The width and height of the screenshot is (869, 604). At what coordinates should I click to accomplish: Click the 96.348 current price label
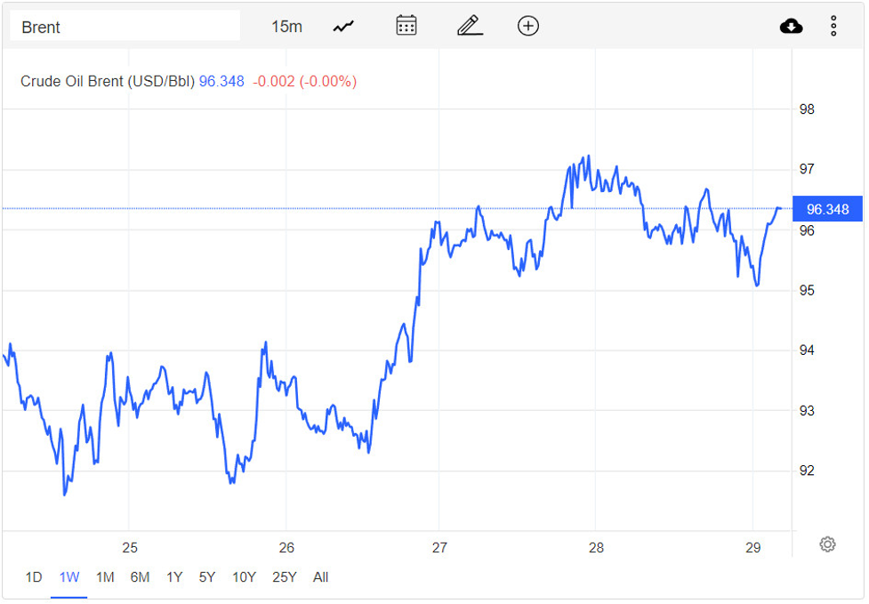click(x=826, y=210)
